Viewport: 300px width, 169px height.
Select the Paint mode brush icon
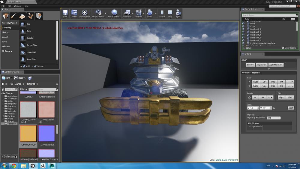click(14, 16)
